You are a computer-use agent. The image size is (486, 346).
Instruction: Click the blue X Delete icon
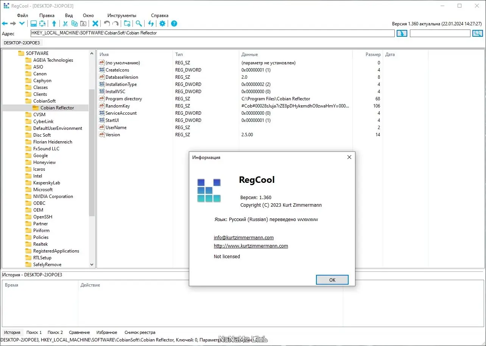(95, 23)
